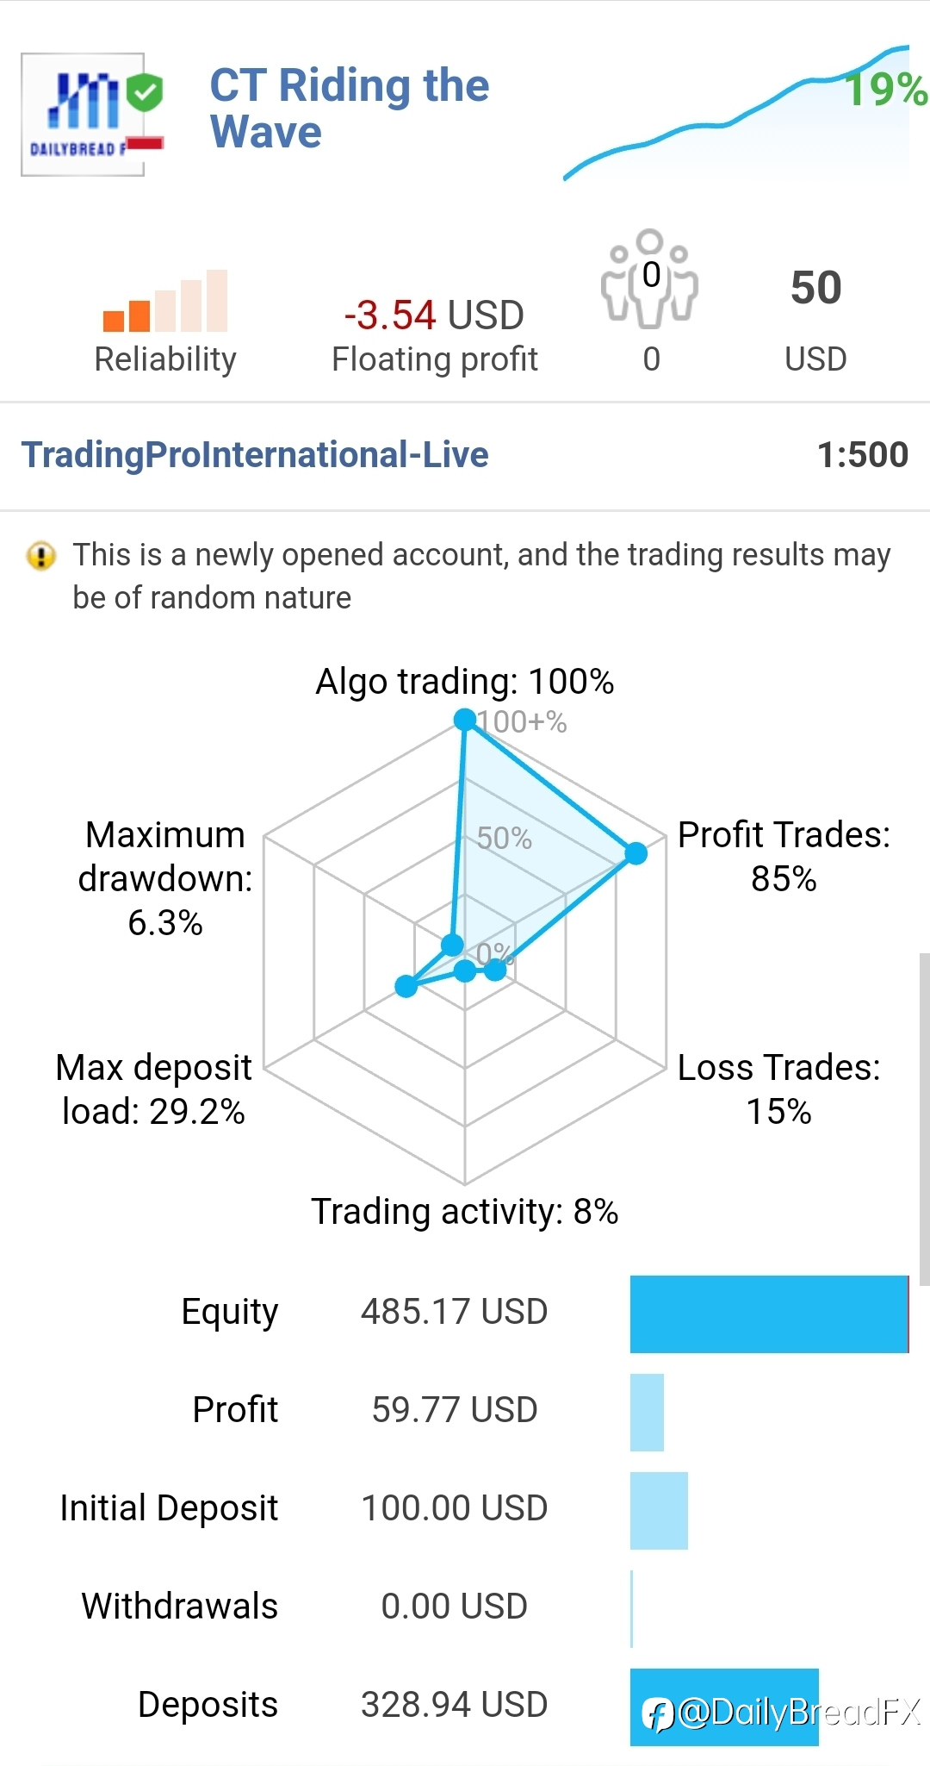
Task: Select the -3.54 USD floating profit value
Action: point(434,315)
